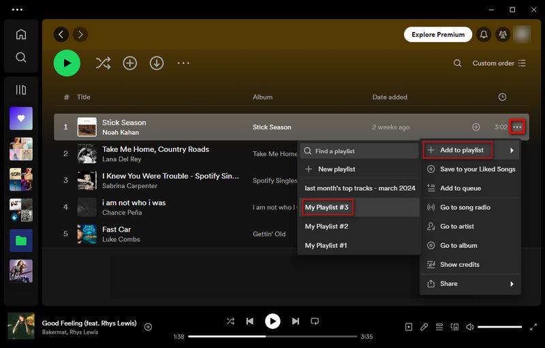The height and width of the screenshot is (348, 545).
Task: Open the green folder in sidebar
Action: 21,240
